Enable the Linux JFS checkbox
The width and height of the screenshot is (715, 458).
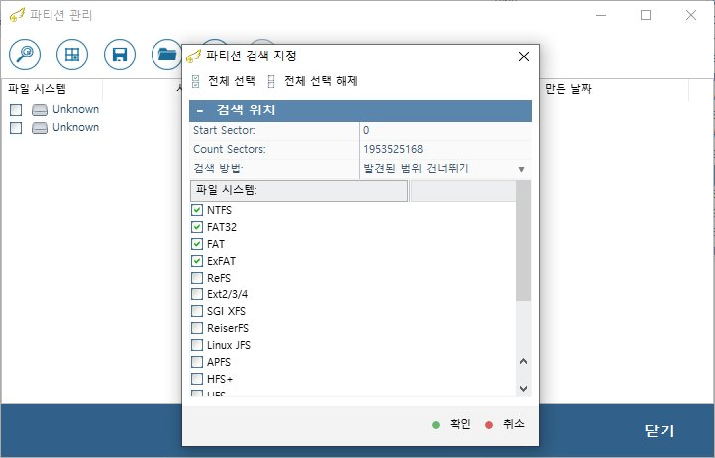click(x=197, y=345)
